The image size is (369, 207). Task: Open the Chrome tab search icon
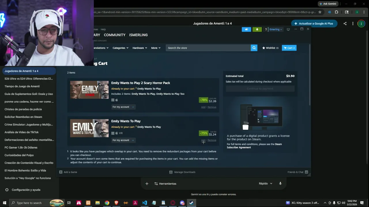pos(347,12)
